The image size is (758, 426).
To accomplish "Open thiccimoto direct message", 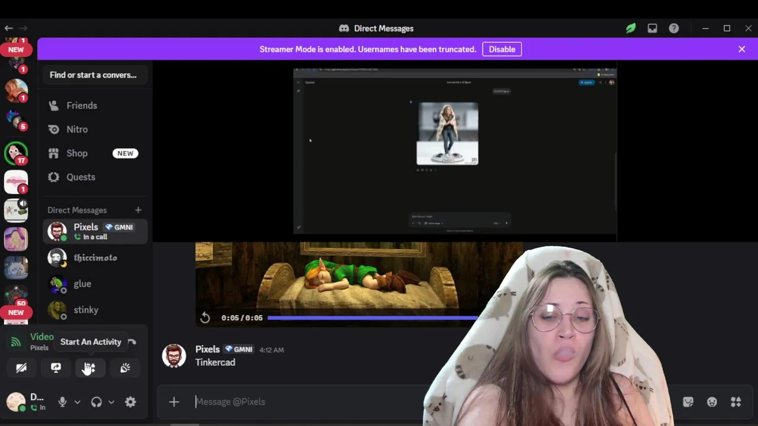I will [x=95, y=257].
